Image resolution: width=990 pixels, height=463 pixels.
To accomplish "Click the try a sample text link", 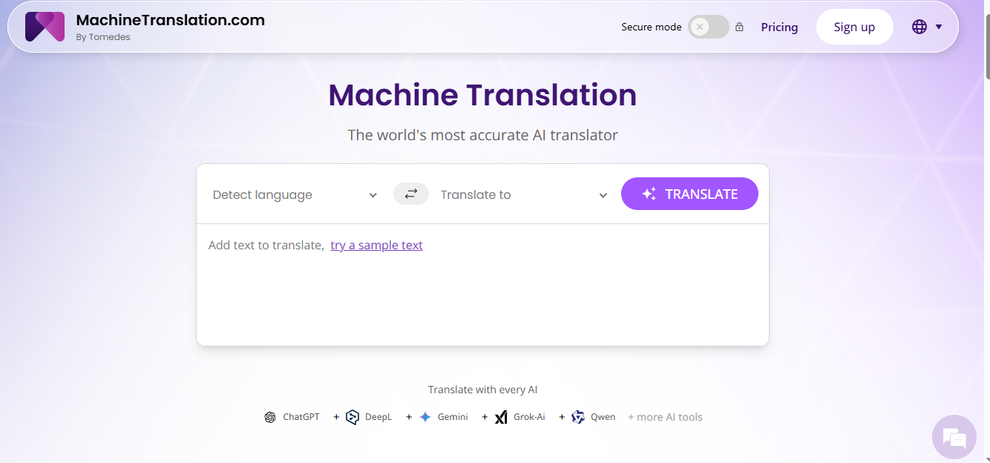I will tap(376, 245).
